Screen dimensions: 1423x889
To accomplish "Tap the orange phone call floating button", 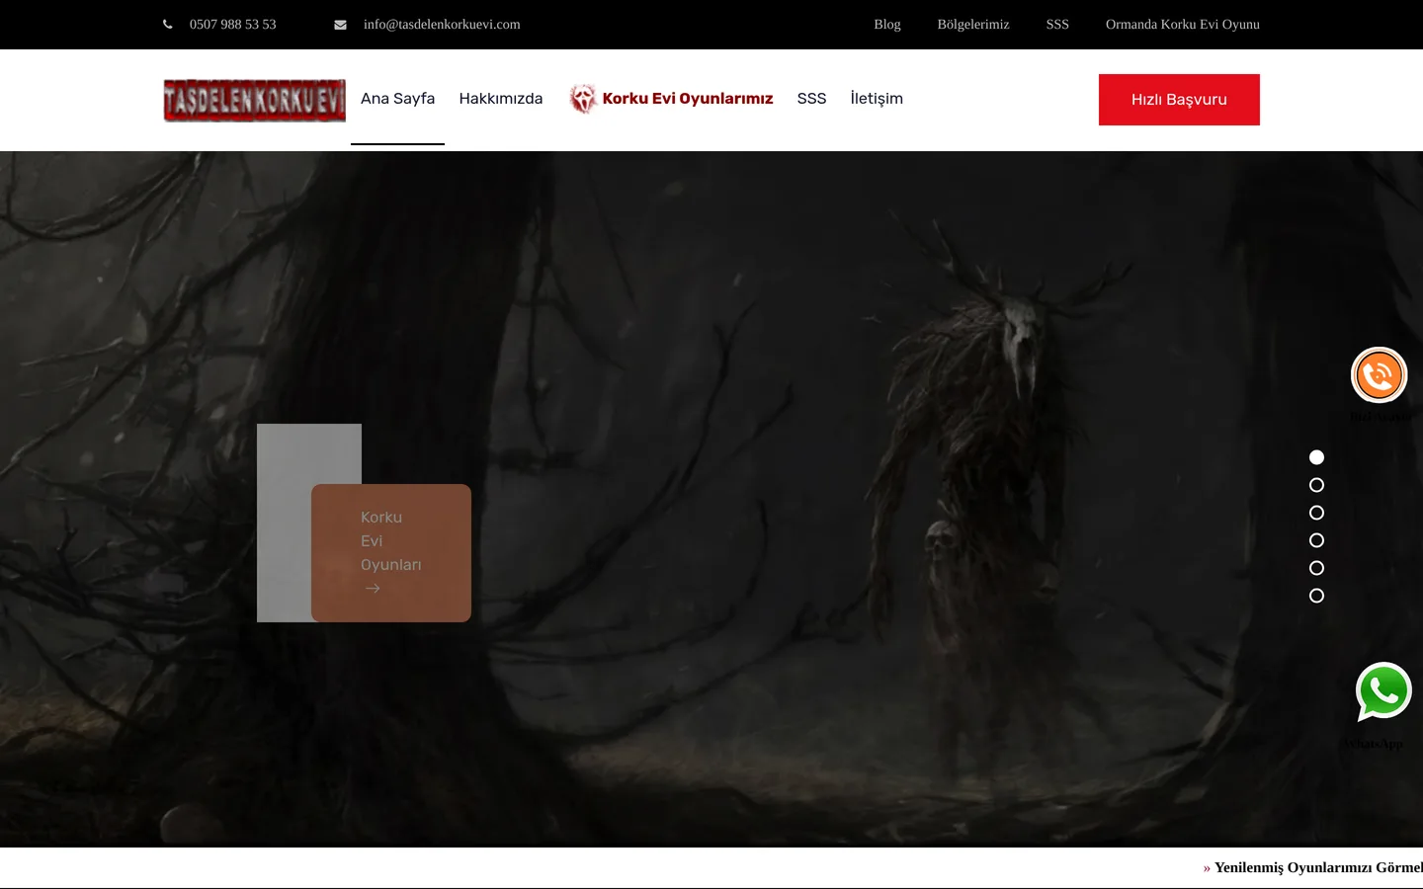I will click(x=1380, y=375).
